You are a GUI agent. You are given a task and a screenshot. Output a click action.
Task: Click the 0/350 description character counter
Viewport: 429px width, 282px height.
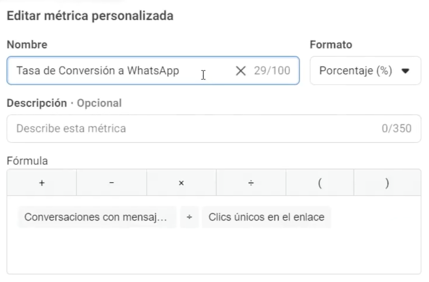point(396,129)
